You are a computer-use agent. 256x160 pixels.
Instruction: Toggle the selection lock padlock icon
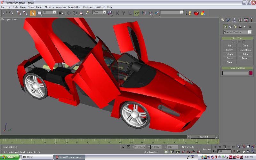(x=124, y=147)
